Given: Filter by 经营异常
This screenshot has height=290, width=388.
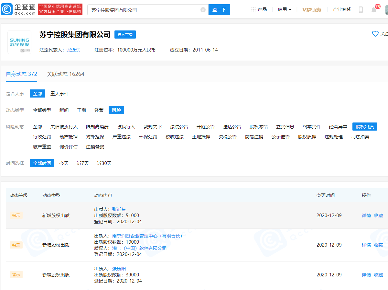Looking at the screenshot, I should click(338, 127).
